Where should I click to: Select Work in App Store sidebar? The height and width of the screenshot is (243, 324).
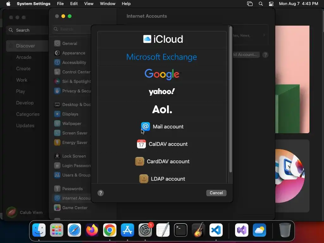22,80
